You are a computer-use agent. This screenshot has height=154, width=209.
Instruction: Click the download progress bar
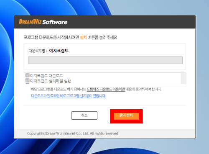point(105,60)
